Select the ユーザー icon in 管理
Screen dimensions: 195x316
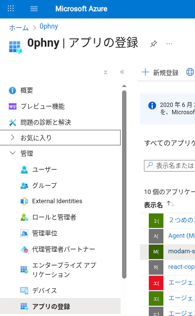pos(24,170)
